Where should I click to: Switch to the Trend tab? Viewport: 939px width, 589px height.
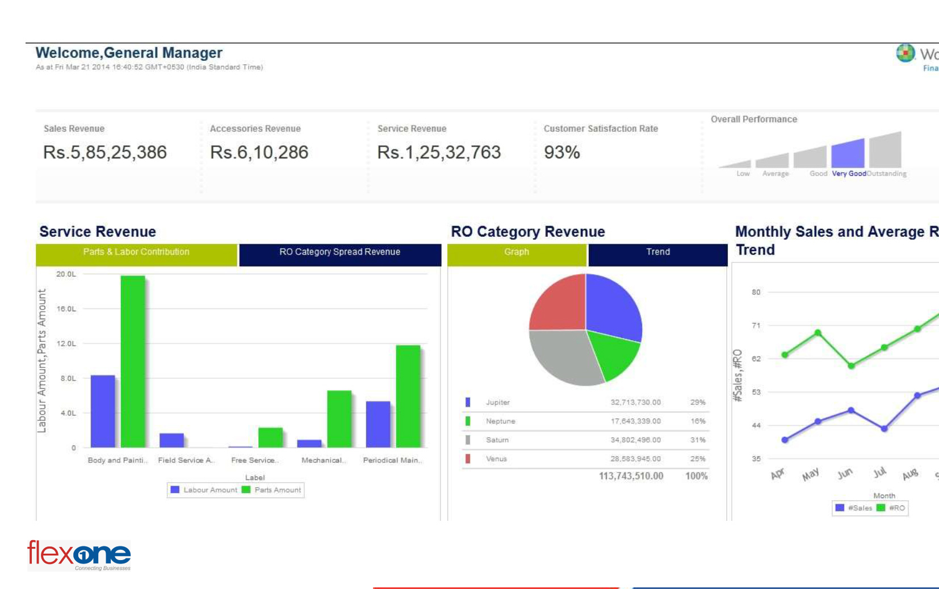coord(658,254)
